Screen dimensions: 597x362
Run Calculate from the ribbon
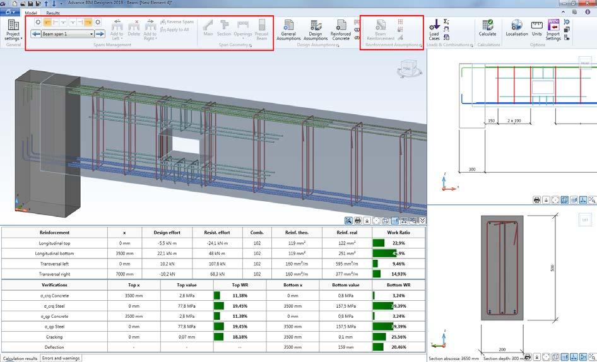click(x=487, y=28)
